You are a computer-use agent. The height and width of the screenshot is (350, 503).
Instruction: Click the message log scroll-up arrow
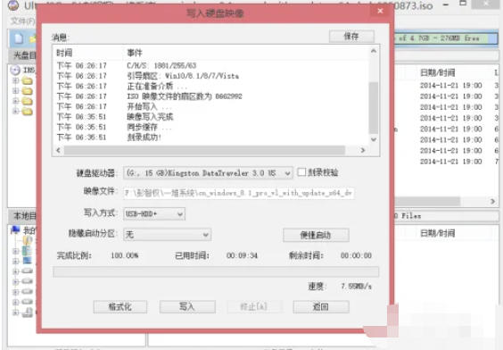[374, 51]
